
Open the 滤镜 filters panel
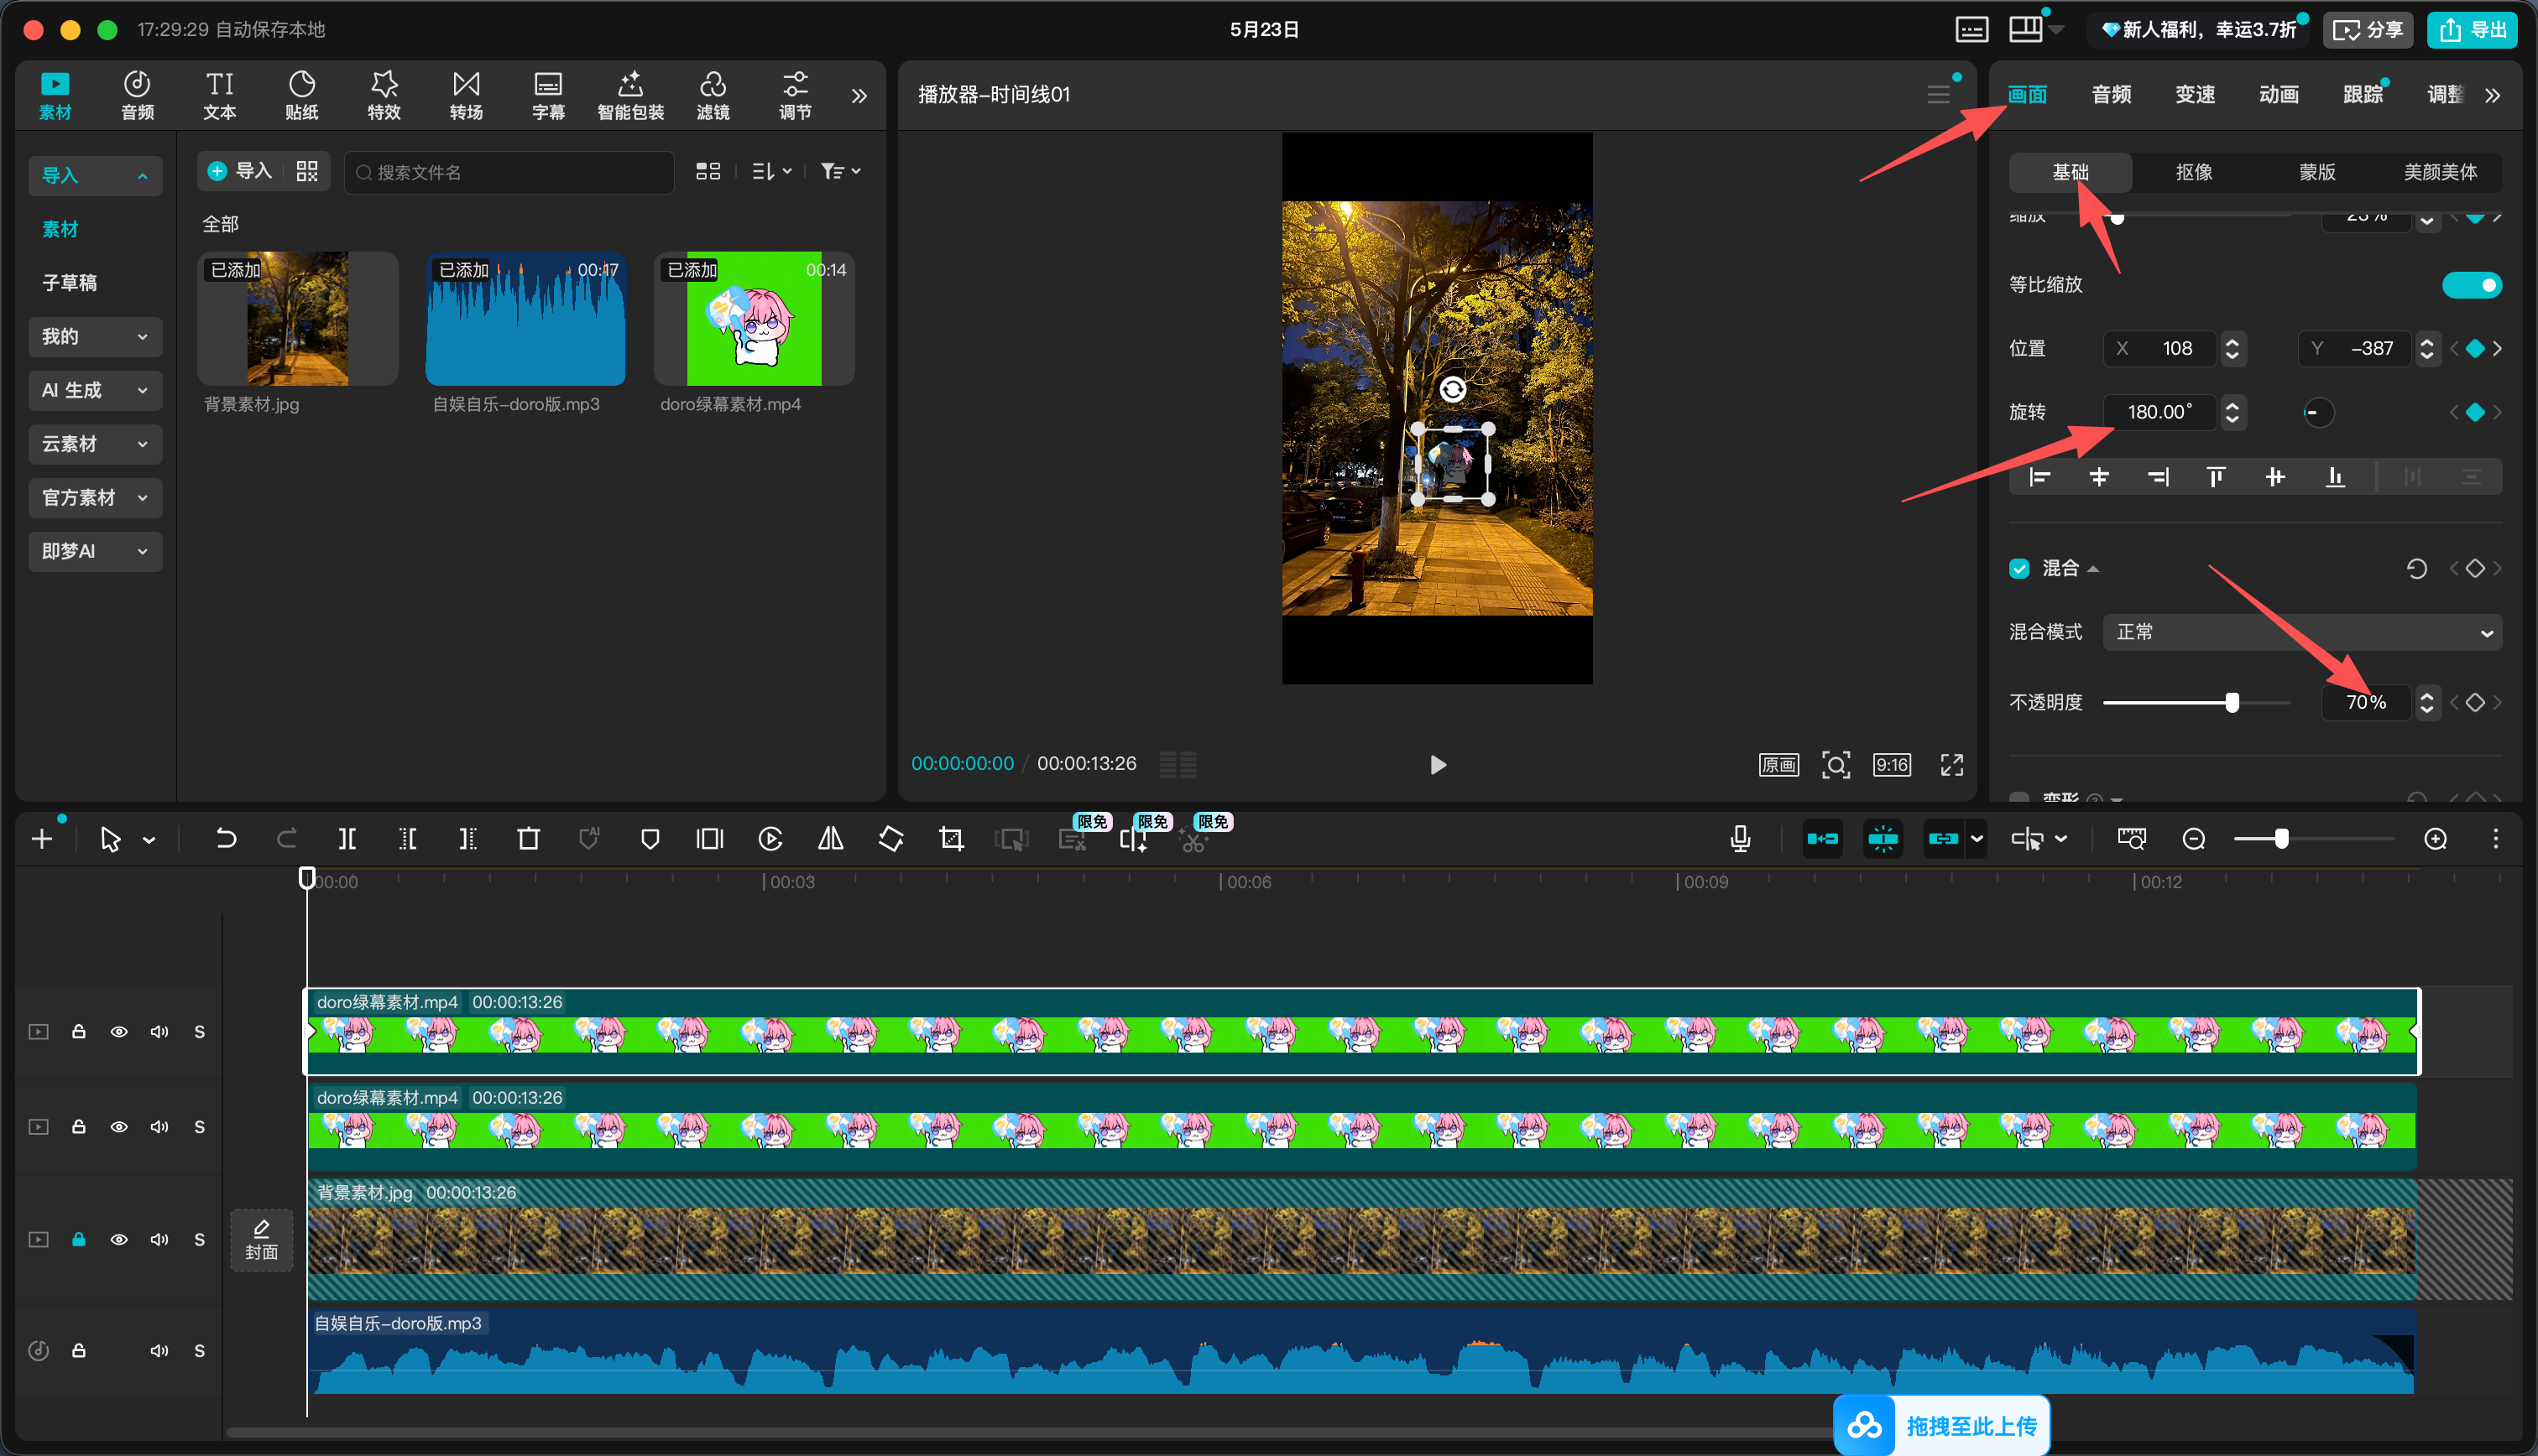[713, 96]
